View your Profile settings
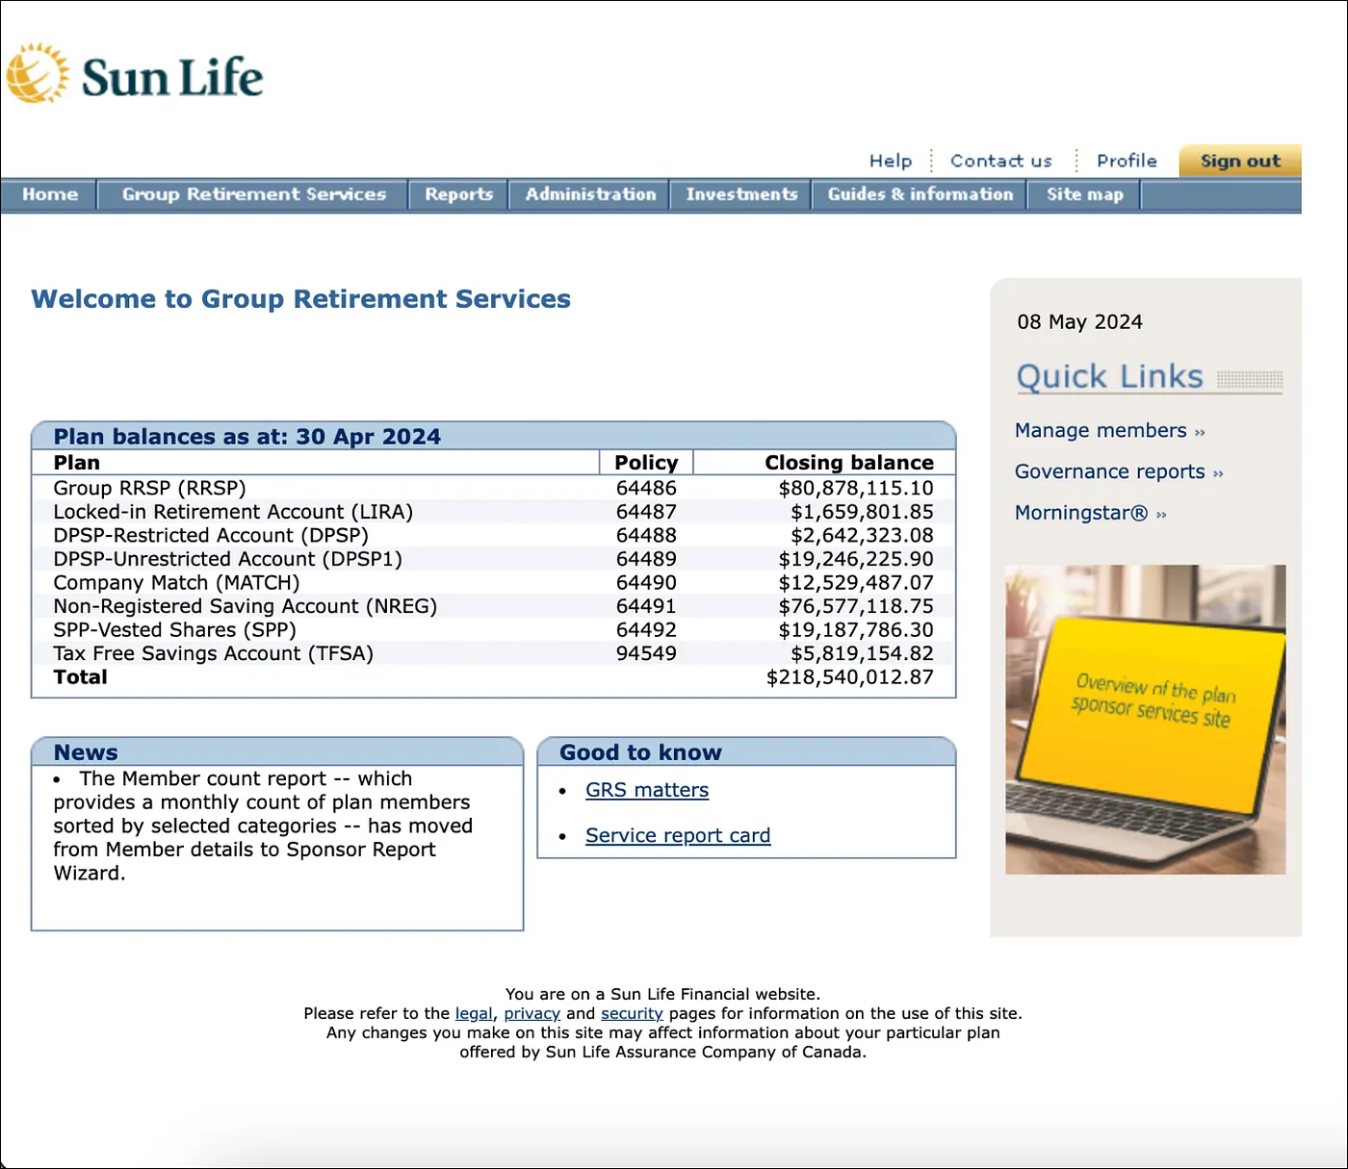1348x1169 pixels. click(x=1126, y=161)
